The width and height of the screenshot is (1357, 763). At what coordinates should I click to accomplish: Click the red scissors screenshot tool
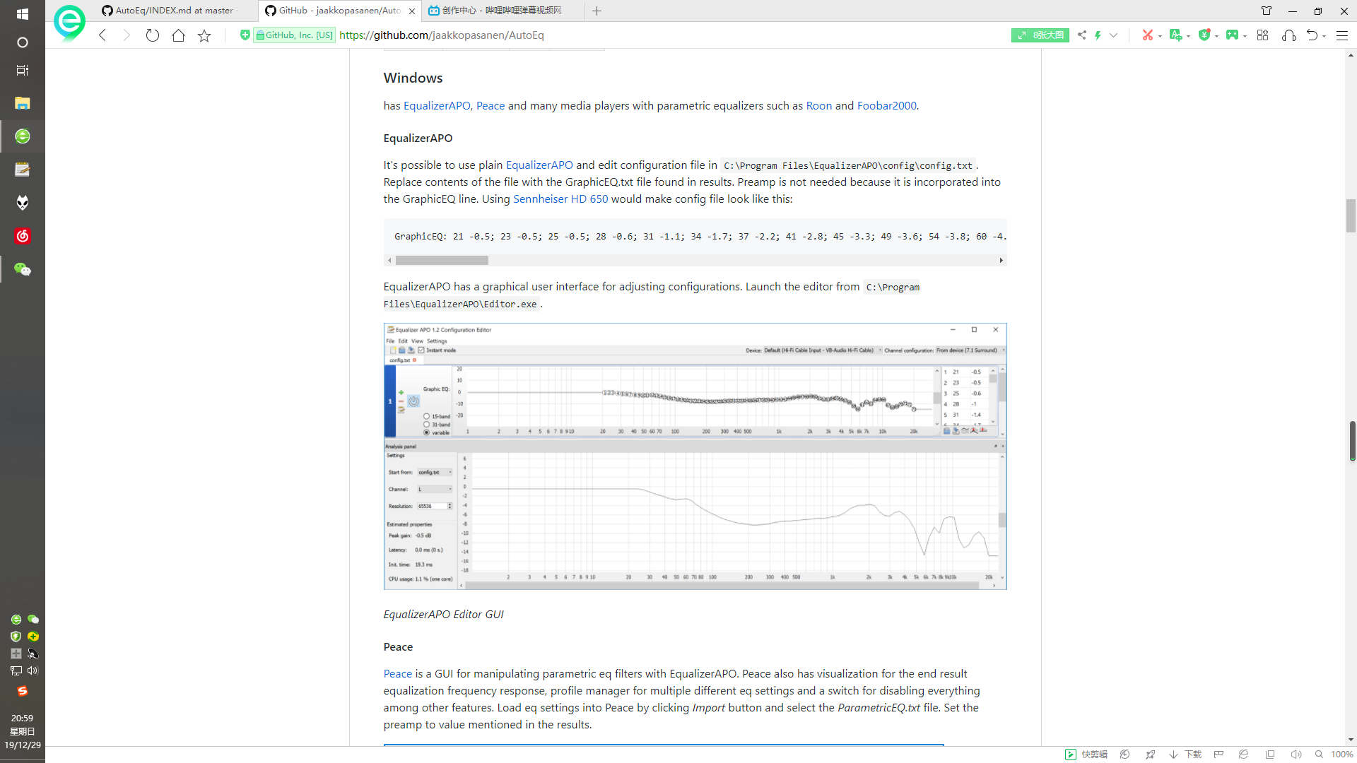[1148, 35]
